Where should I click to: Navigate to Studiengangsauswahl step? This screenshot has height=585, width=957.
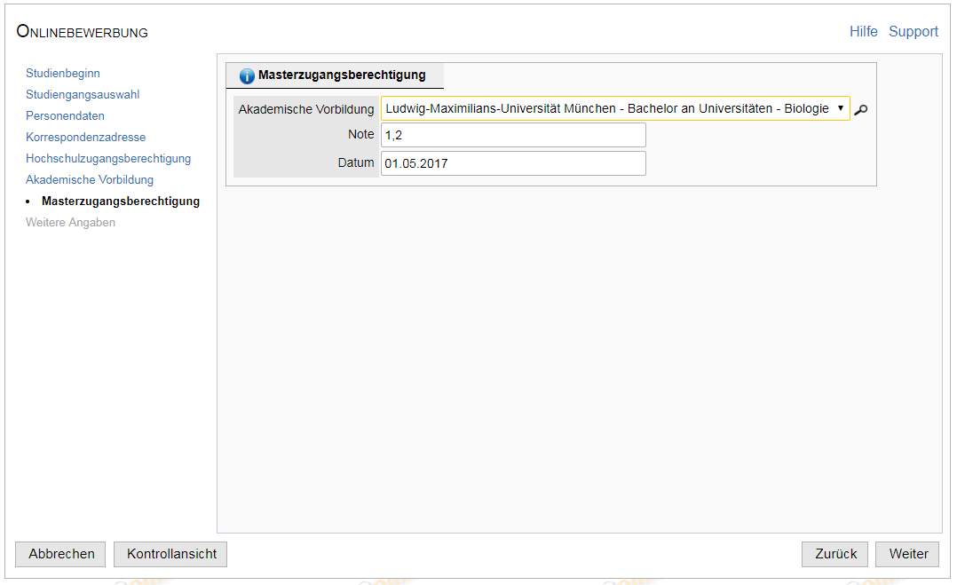[83, 95]
